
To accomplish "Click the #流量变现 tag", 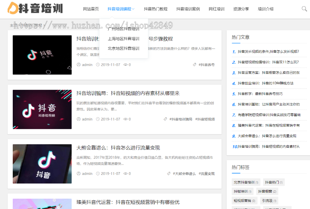I will pyautogui.click(x=207, y=174).
